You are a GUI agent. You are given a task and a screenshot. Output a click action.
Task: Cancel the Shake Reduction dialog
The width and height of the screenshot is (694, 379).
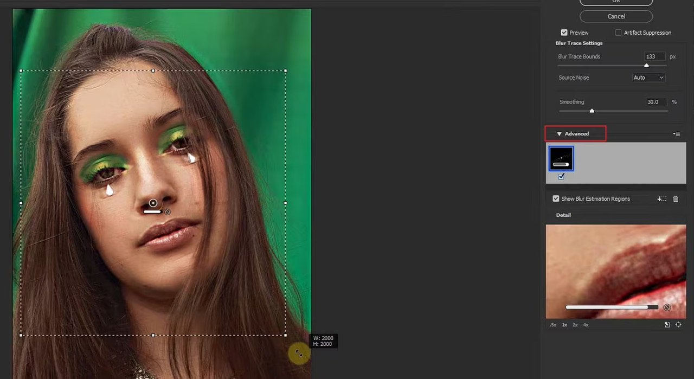point(616,16)
